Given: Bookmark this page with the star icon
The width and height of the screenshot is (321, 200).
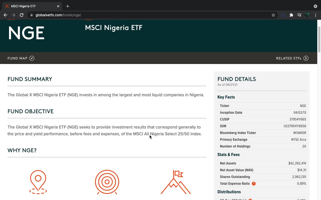Looking at the screenshot, I should [273, 15].
